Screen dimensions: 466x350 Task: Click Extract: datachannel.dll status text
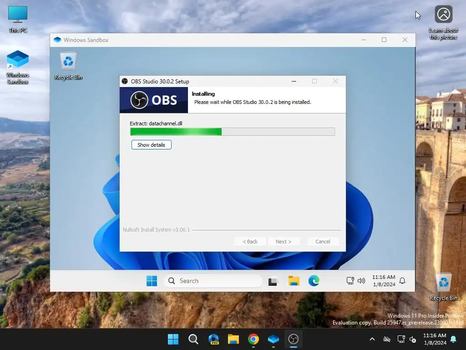point(156,124)
